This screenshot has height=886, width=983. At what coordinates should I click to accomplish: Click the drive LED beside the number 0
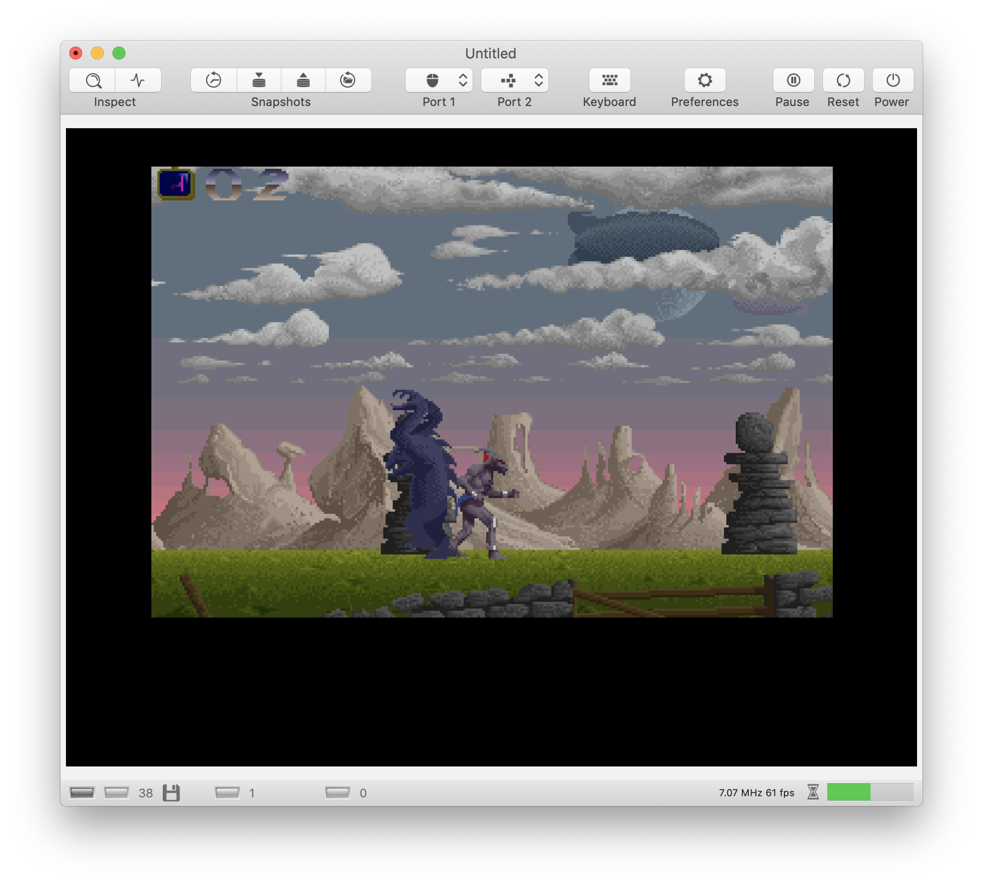coord(337,793)
